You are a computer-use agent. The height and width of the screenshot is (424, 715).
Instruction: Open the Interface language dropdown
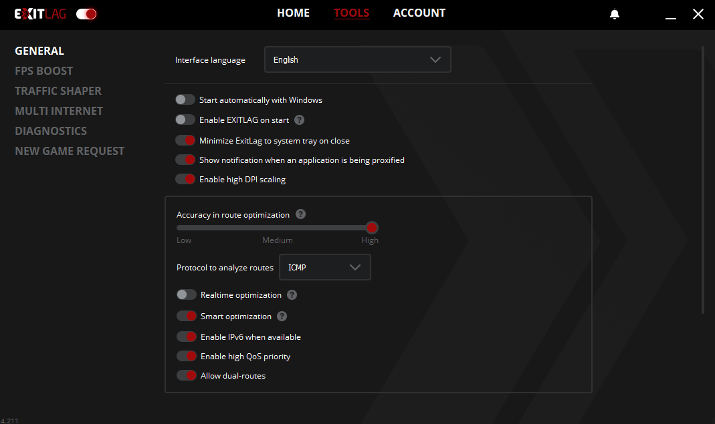357,59
